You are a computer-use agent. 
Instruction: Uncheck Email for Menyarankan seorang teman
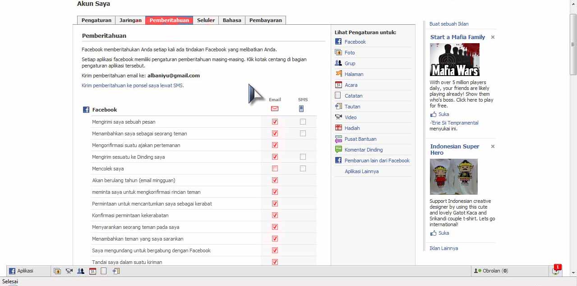275,227
